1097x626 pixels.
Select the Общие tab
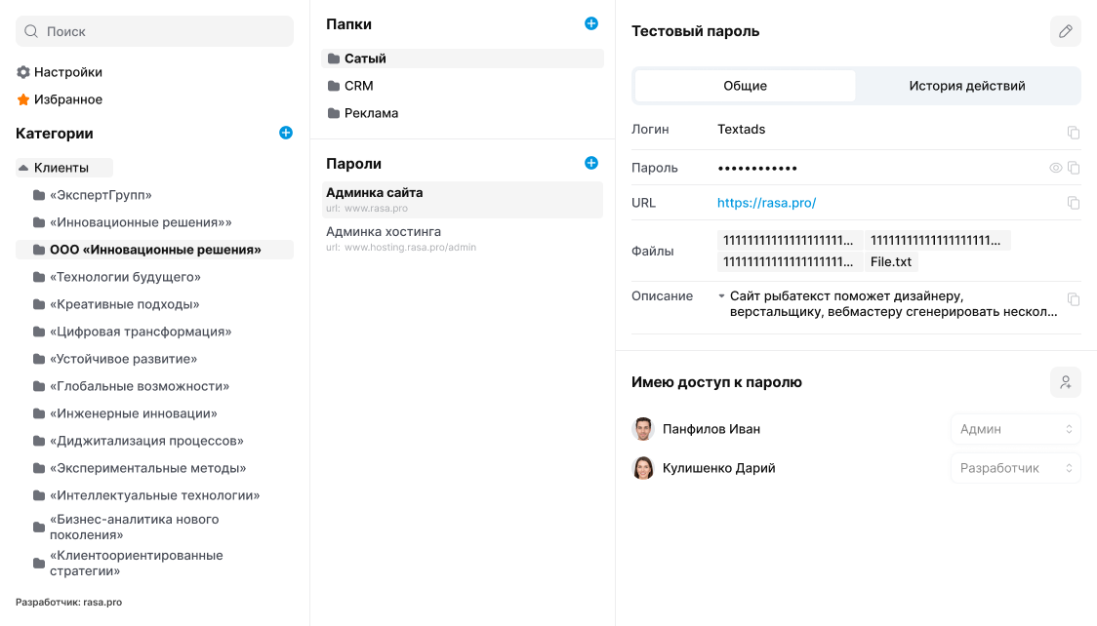click(x=745, y=86)
